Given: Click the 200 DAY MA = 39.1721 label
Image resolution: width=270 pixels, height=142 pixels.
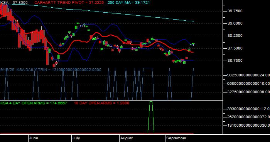Looking at the screenshot, I should pyautogui.click(x=128, y=3).
